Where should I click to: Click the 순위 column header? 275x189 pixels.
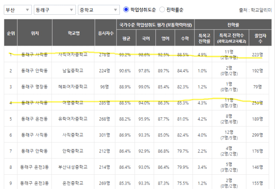pos(11,33)
